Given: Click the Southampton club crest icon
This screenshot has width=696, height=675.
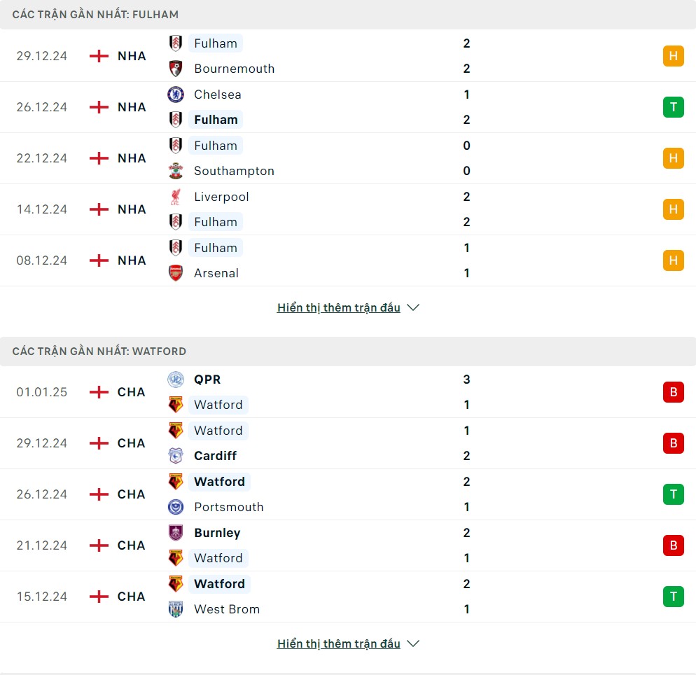Looking at the screenshot, I should coord(176,171).
